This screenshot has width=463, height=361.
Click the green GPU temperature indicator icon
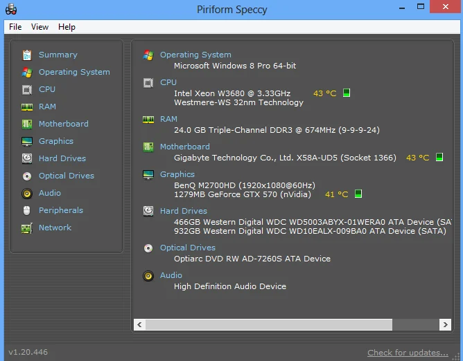[x=358, y=194]
